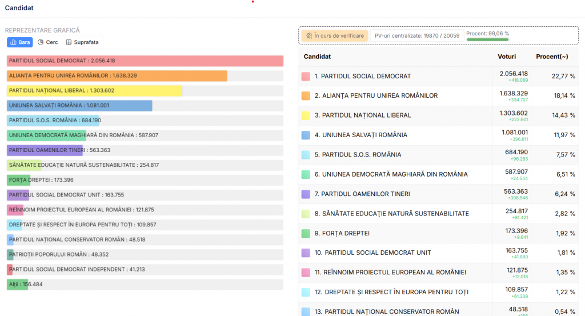Click green swatch for Forța Dreptei

306,233
